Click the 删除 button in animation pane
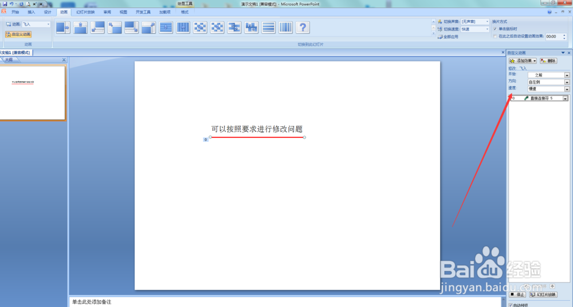The height and width of the screenshot is (307, 573). coord(548,61)
